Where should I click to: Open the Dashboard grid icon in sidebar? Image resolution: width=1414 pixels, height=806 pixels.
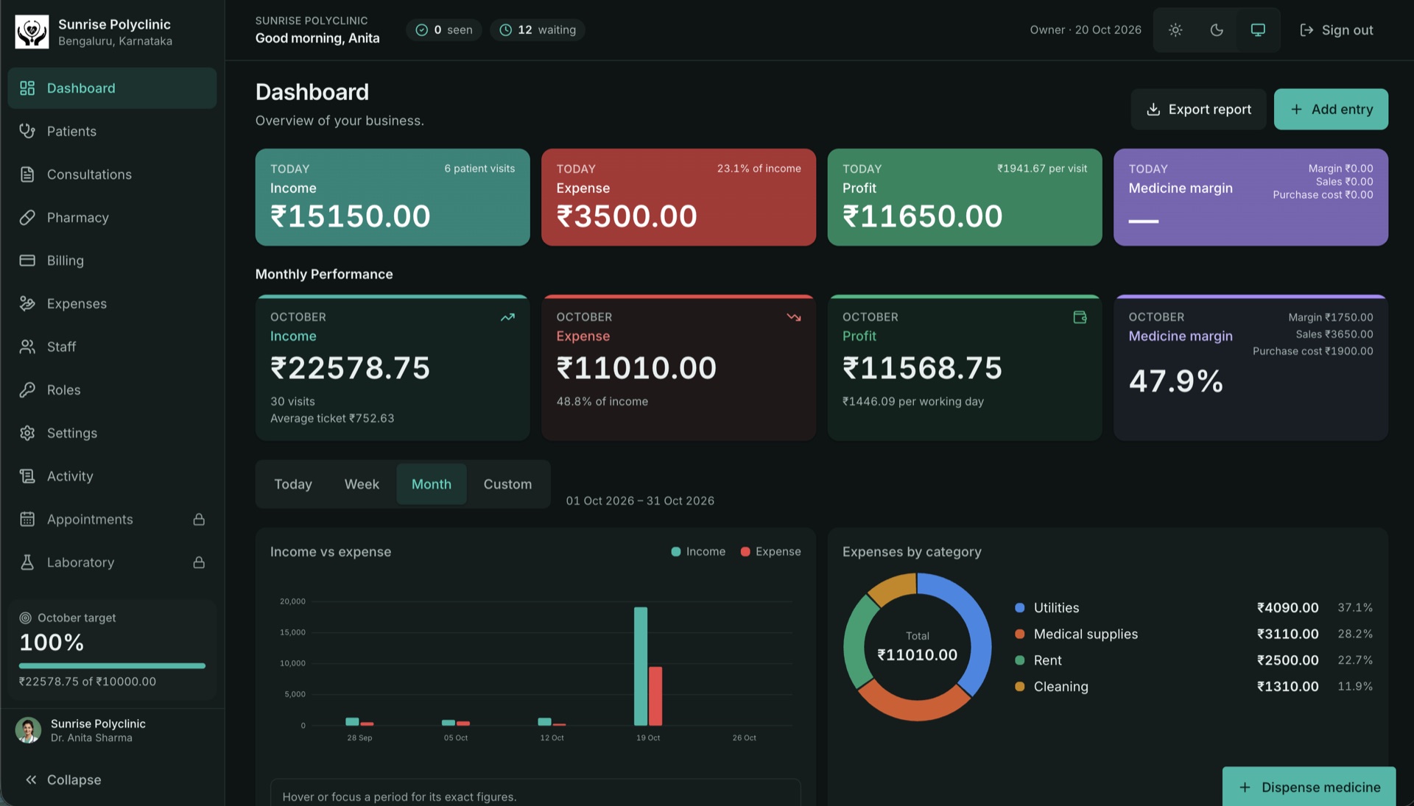coord(27,88)
